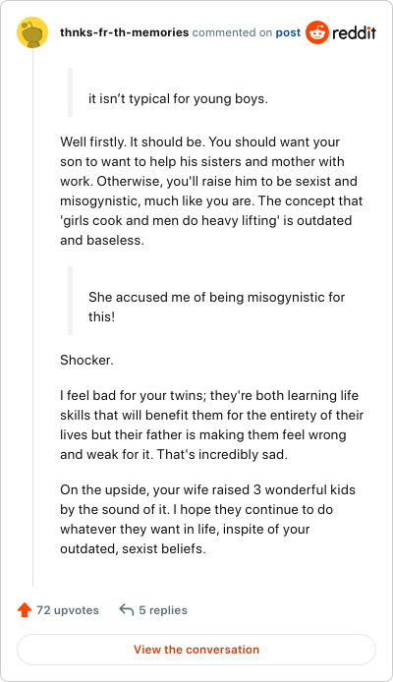Click the paragraph starting "Well firstly"
Viewport: 393px width, 682px height.
pyautogui.click(x=211, y=191)
